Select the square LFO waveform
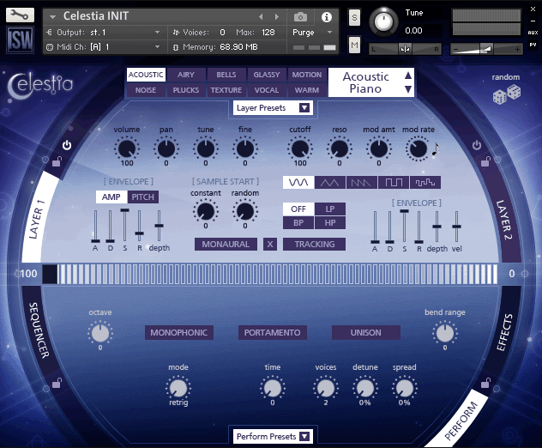This screenshot has width=542, height=448. coord(394,182)
